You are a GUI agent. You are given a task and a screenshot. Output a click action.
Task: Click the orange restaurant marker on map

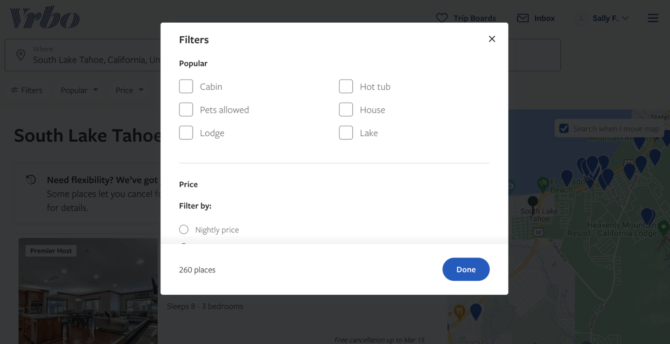click(x=459, y=311)
